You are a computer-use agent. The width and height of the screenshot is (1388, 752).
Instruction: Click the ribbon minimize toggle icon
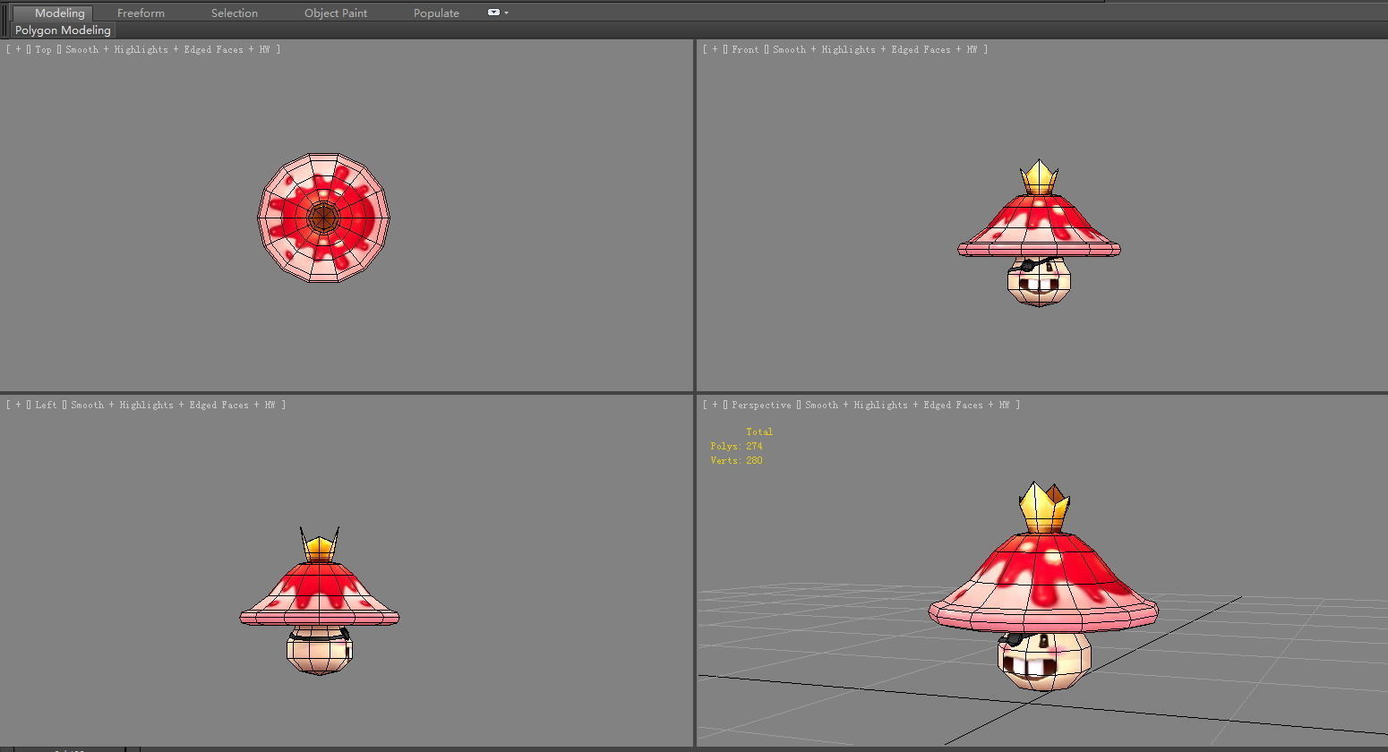point(493,13)
